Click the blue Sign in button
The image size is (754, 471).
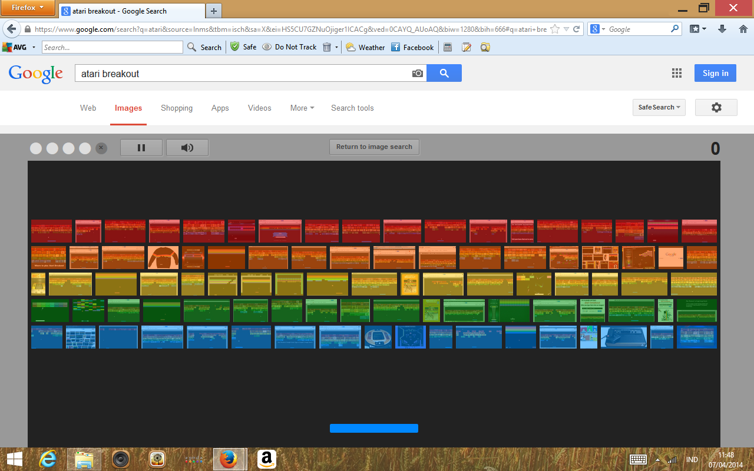[x=715, y=73]
